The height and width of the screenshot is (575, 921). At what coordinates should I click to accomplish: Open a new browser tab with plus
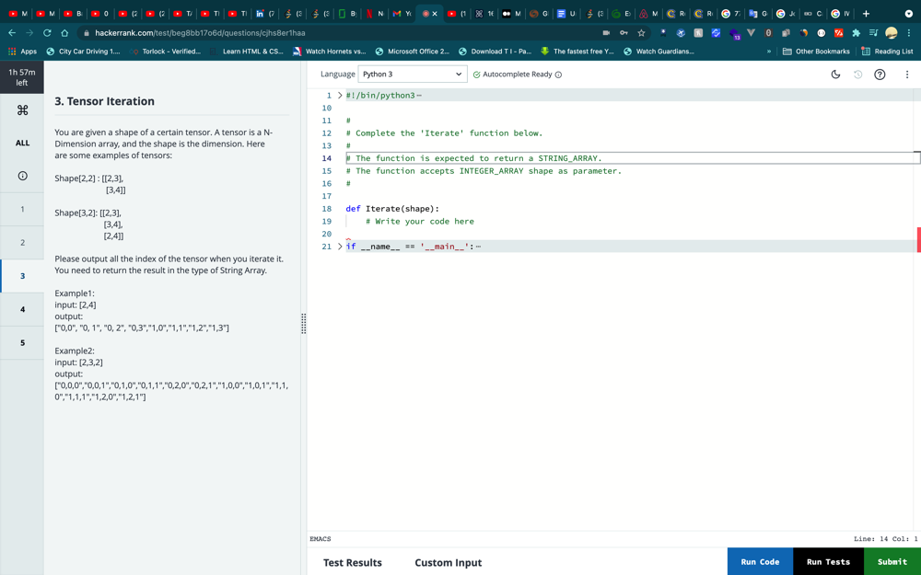pyautogui.click(x=866, y=13)
